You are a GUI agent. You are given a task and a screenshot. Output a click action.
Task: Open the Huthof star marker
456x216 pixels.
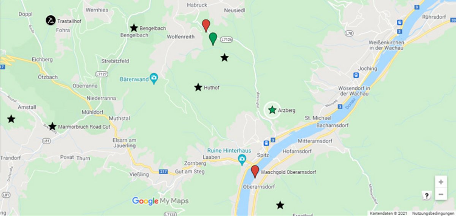point(198,87)
